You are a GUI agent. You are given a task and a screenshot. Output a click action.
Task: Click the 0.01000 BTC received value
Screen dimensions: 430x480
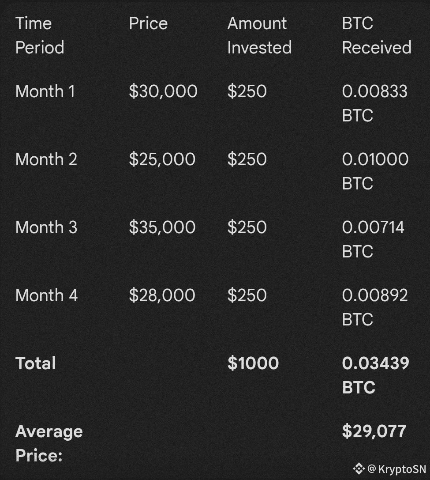coord(375,171)
